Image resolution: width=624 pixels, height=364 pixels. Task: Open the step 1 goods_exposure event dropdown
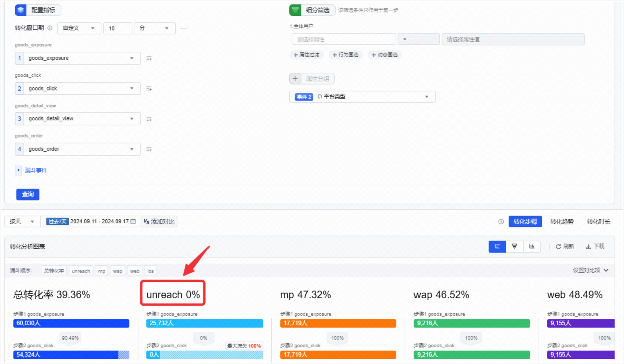pyautogui.click(x=78, y=58)
